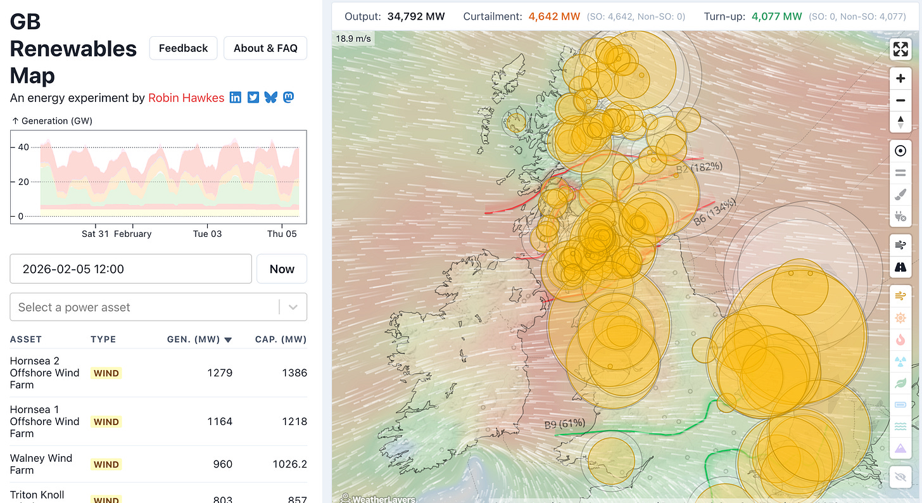Click the date-time input field
This screenshot has width=922, height=503.
(x=131, y=269)
